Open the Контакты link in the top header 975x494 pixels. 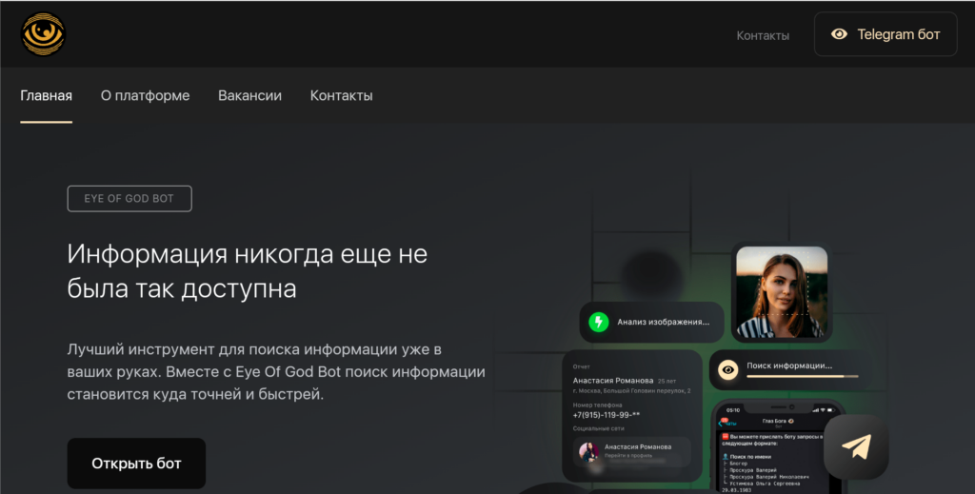(x=763, y=35)
